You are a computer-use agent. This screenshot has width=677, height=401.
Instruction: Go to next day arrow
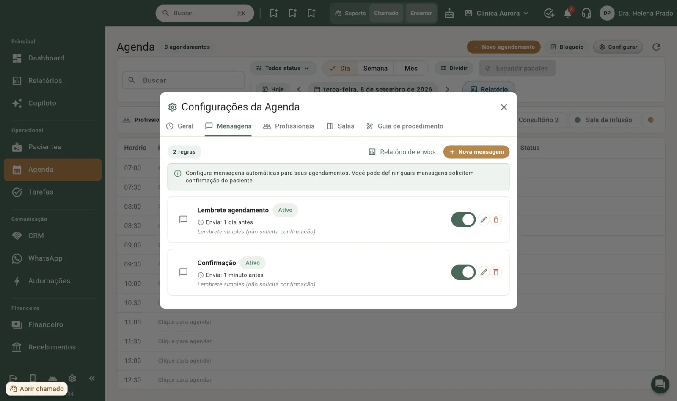447,89
